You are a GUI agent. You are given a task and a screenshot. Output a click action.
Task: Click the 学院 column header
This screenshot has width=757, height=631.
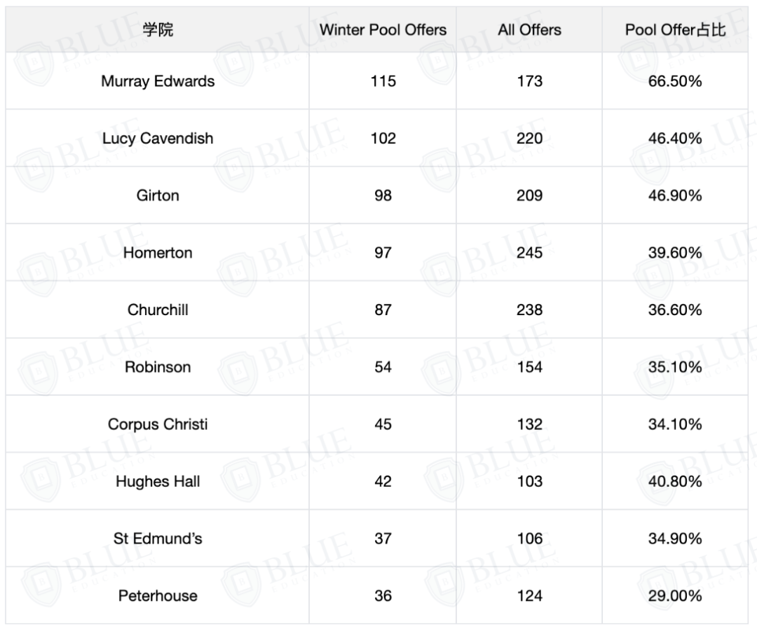pos(158,30)
